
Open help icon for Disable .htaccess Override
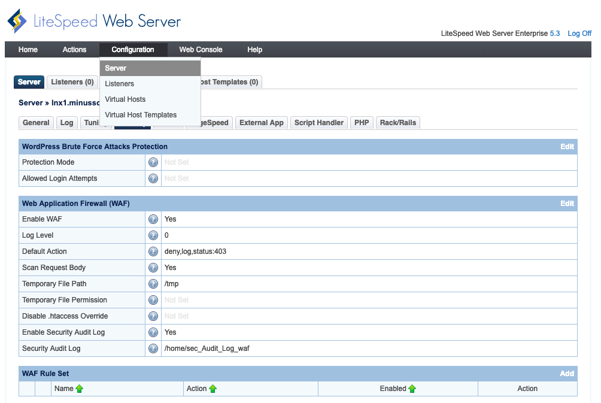(153, 316)
